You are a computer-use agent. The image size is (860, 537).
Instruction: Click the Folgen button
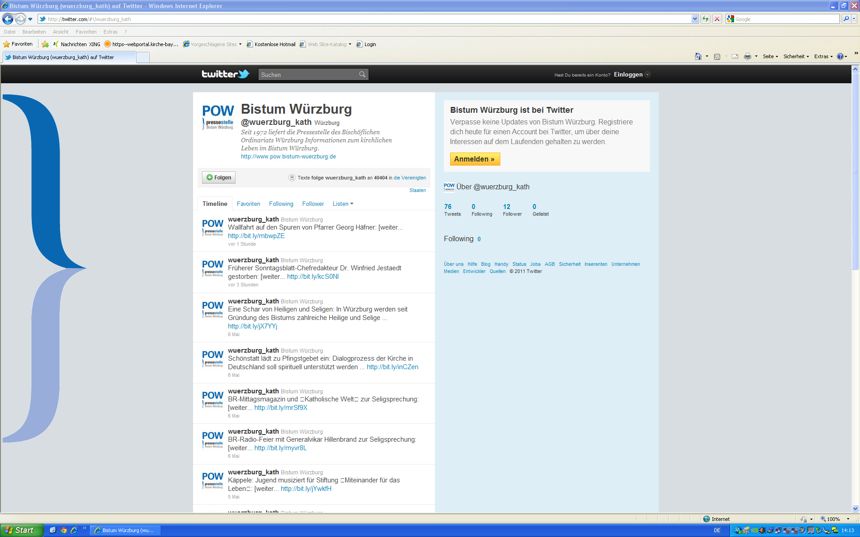(x=219, y=177)
